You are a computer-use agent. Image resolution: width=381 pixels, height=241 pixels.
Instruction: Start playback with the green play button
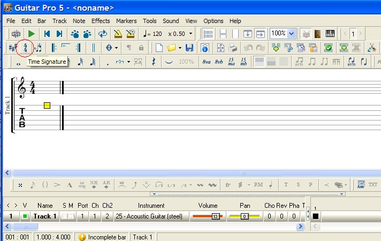[32, 34]
